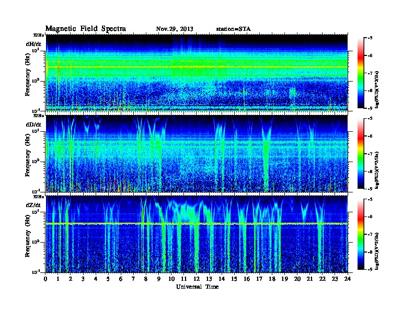Image resolution: width=414 pixels, height=320 pixels.
Task: Click the 'station=STA' label
Action: click(234, 29)
